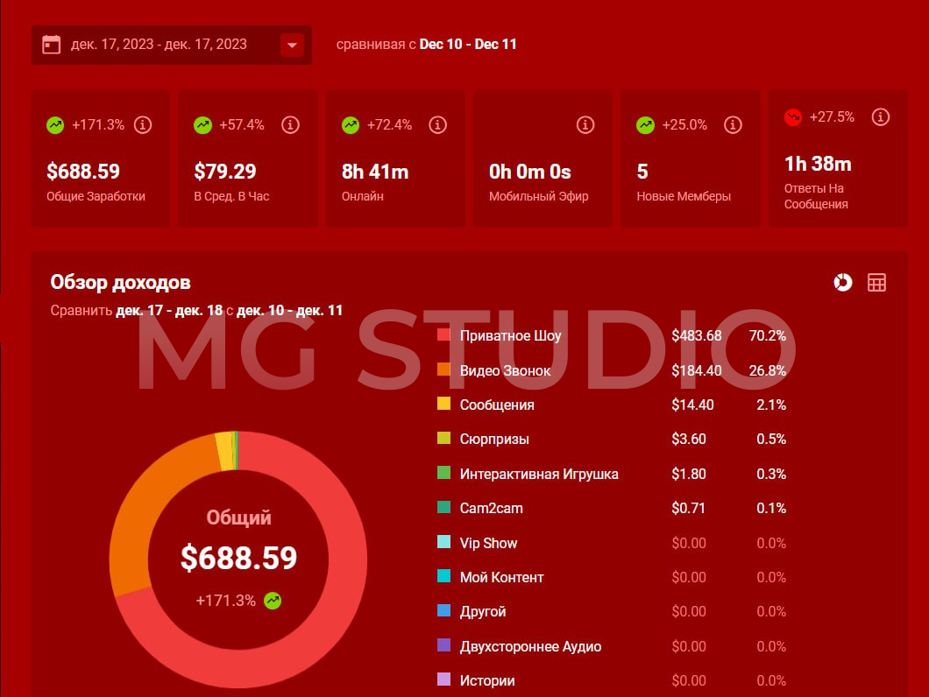This screenshot has height=697, width=929.
Task: Click info icon on Онлайн card
Action: (x=437, y=125)
